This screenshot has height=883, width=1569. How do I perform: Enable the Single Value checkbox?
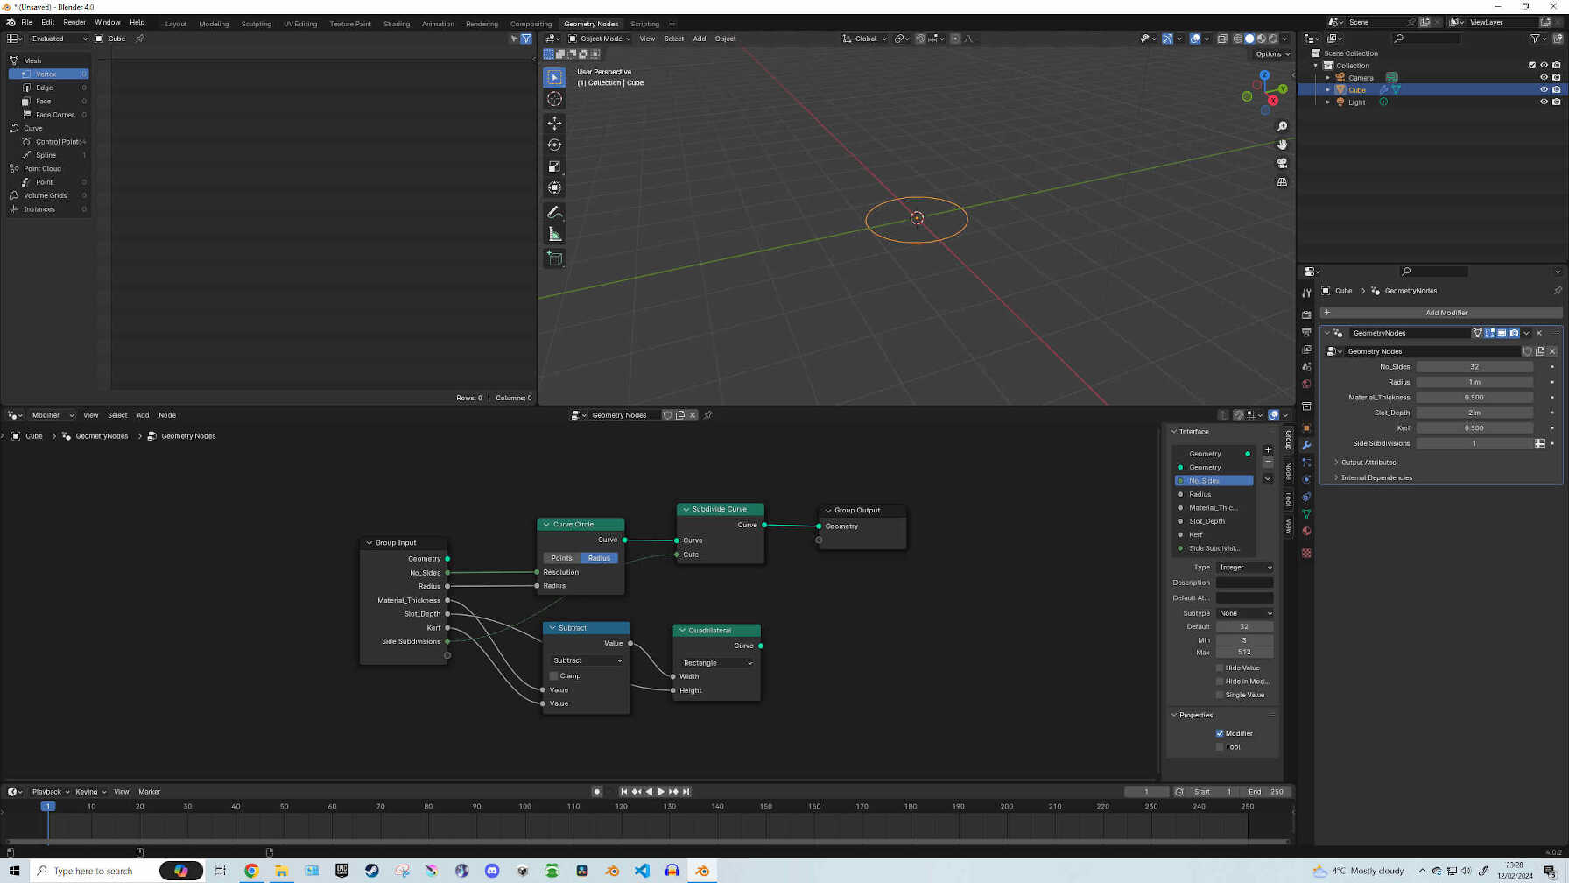(1220, 695)
